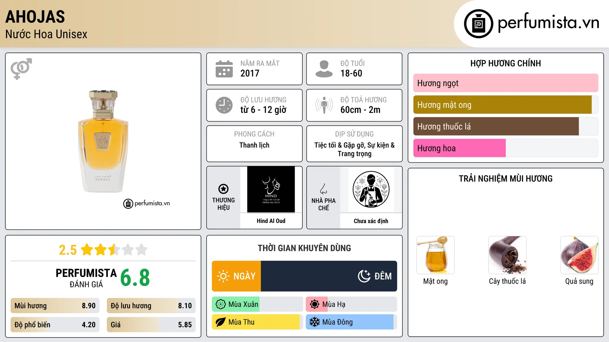The height and width of the screenshot is (342, 609).
Task: Click the star badge icon above THƯƠNG HIỆU
Action: point(223,189)
